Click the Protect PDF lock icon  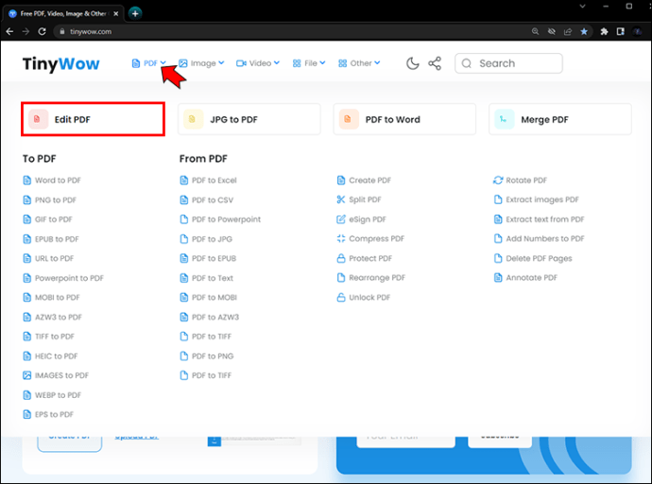[x=341, y=259]
